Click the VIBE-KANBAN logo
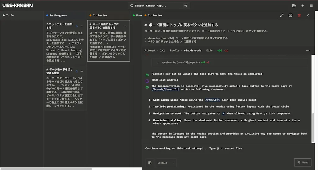This screenshot has height=170, width=318. (18, 6)
